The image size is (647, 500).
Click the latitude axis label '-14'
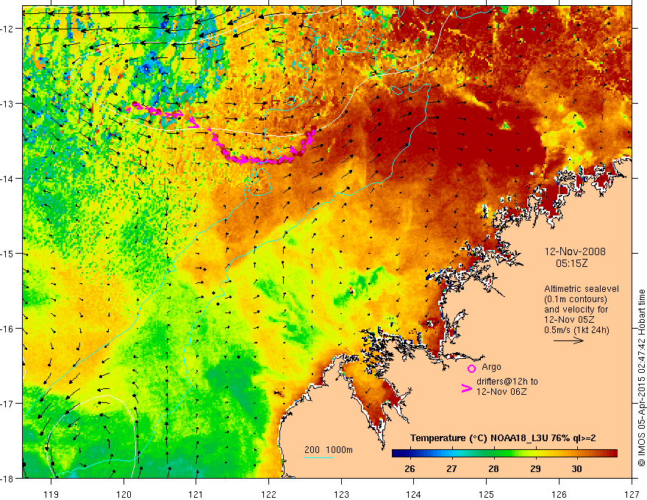8,179
